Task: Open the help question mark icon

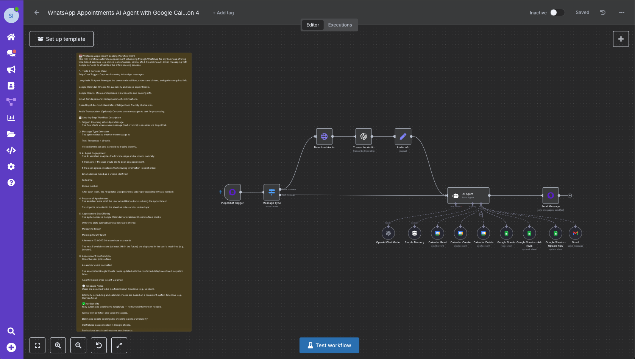Action: 11,183
